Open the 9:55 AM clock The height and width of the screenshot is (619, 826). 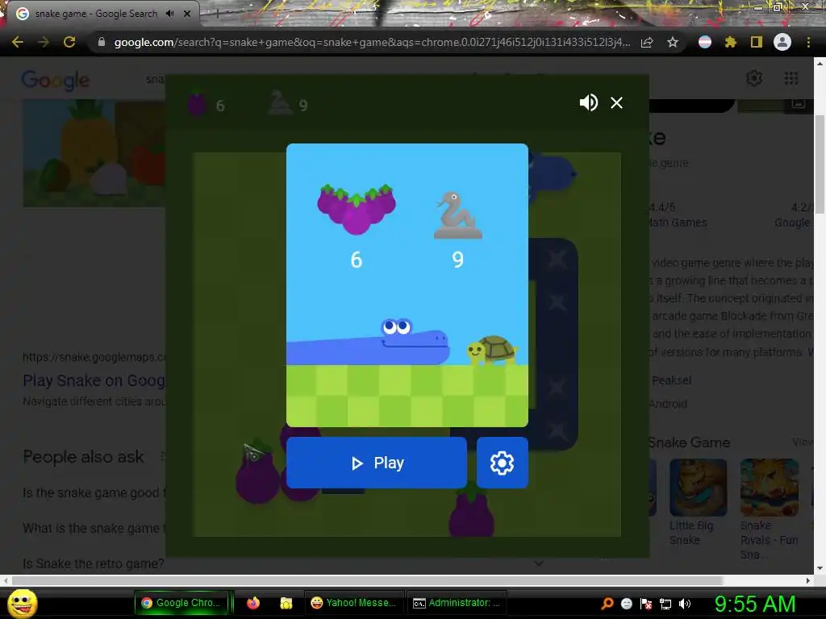755,604
